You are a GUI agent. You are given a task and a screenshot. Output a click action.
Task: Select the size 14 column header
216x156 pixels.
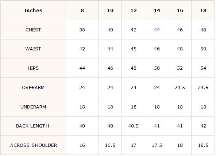pyautogui.click(x=157, y=10)
